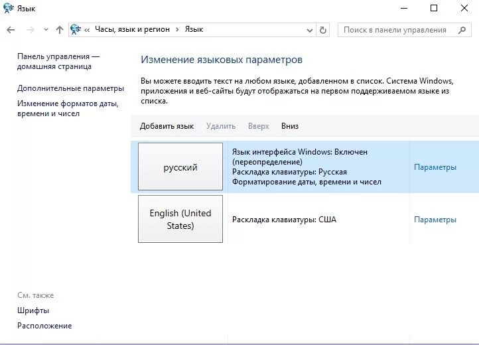Click the search magnifier icon
Image resolution: width=479 pixels, height=345 pixels.
pos(462,30)
